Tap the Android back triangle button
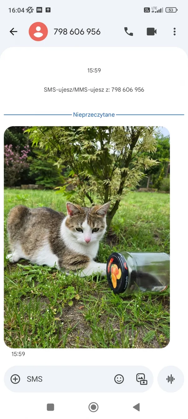 click(x=136, y=407)
